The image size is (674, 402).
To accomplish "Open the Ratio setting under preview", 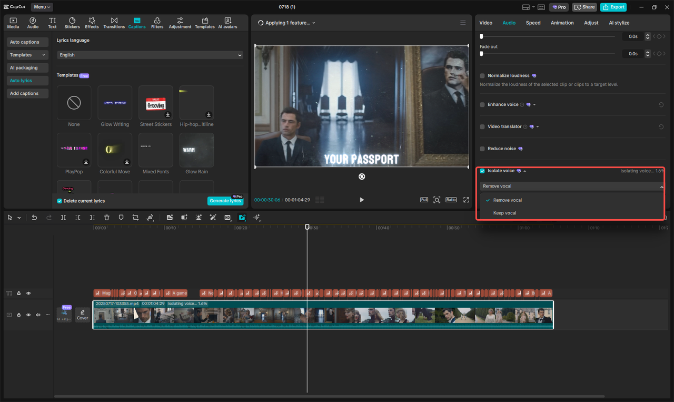I will coord(451,200).
